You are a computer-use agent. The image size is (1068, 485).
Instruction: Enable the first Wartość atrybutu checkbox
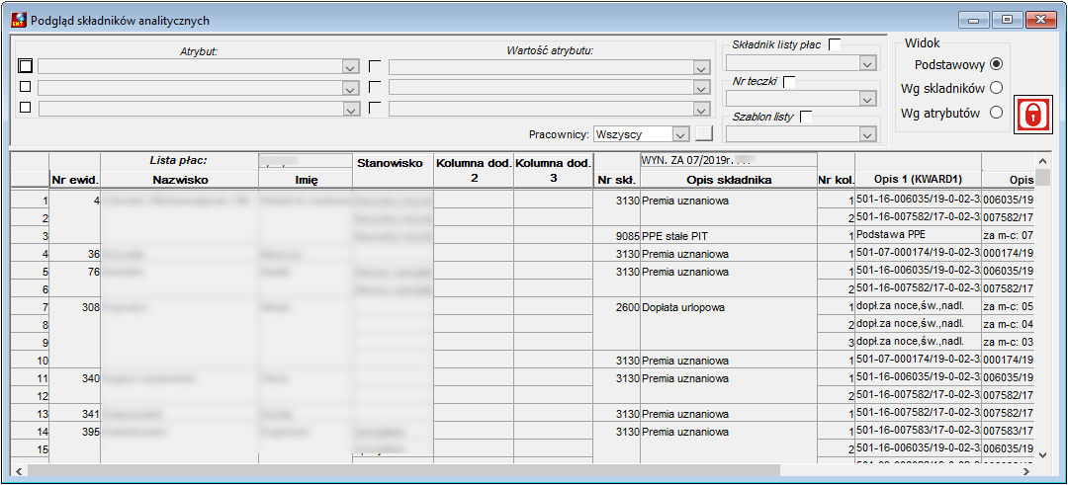[375, 66]
